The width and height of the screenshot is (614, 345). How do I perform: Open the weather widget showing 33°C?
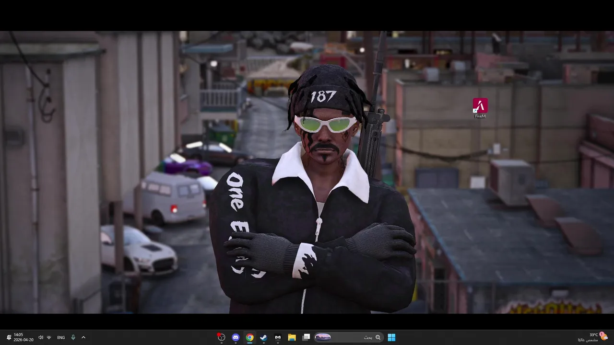(x=593, y=337)
